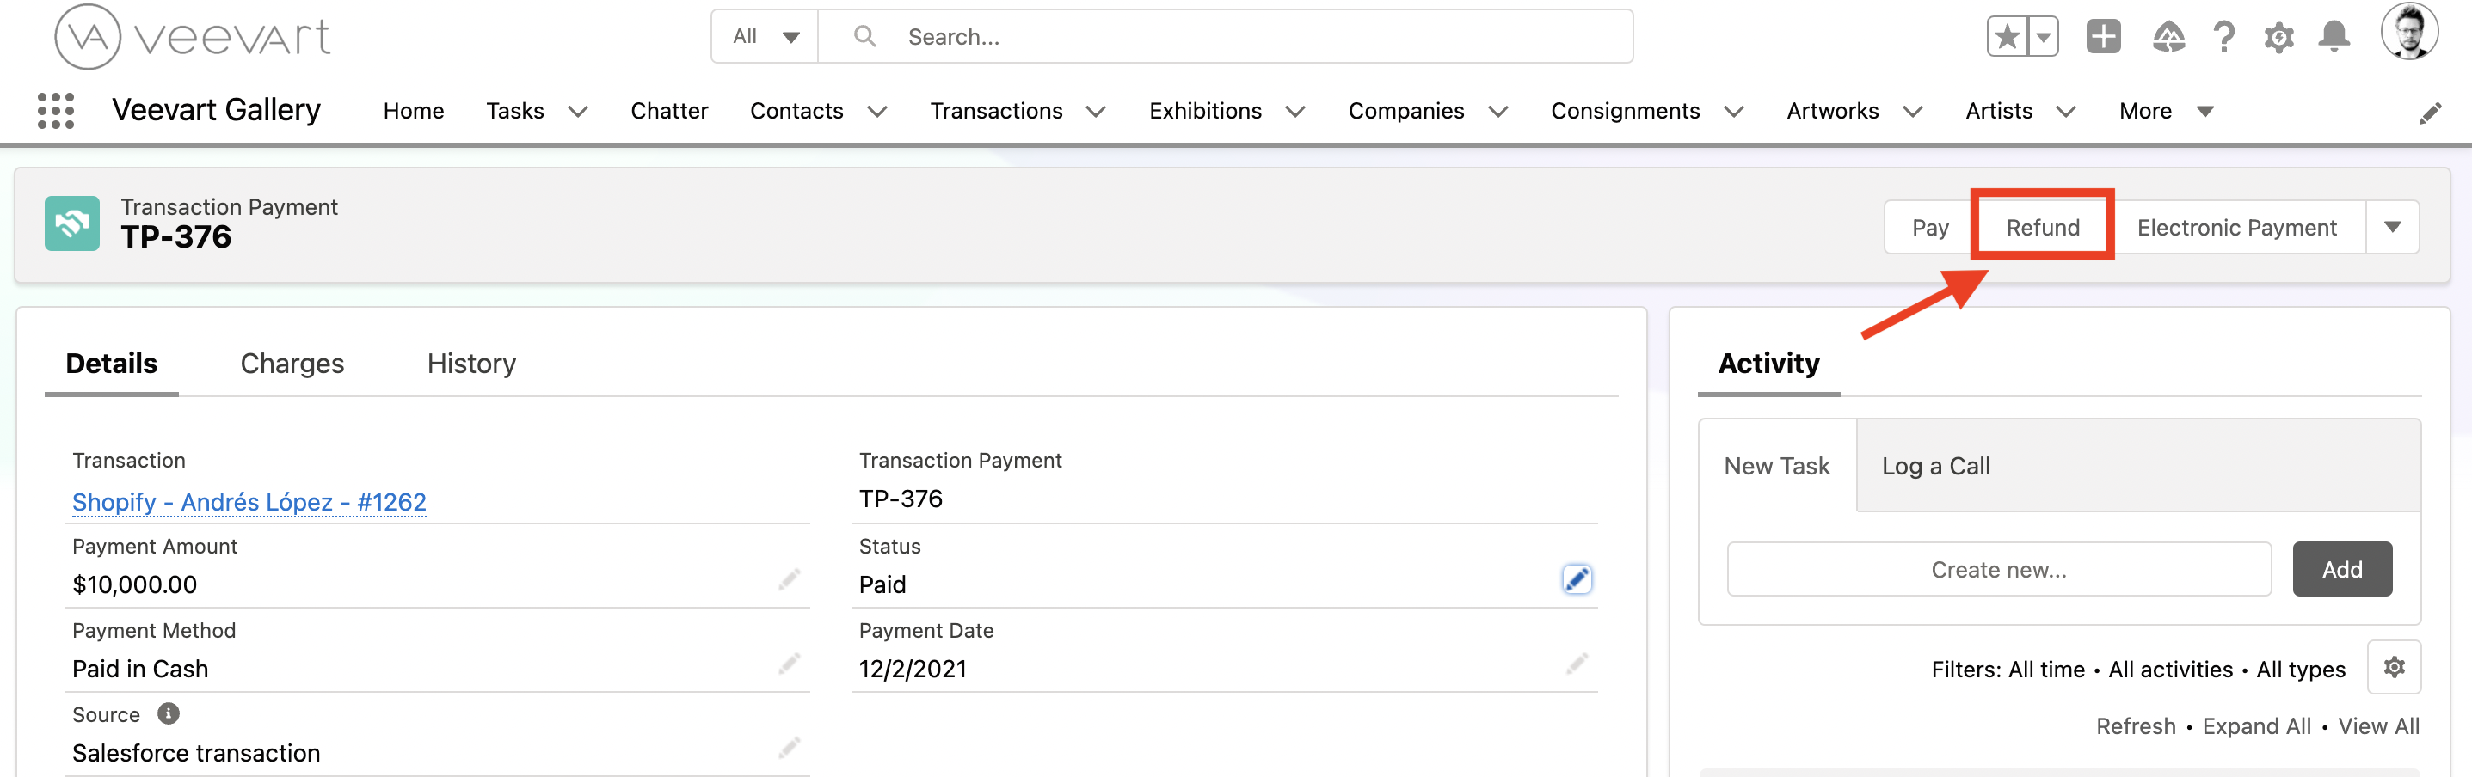
Task: Open global actions with the plus icon
Action: coord(2102,35)
